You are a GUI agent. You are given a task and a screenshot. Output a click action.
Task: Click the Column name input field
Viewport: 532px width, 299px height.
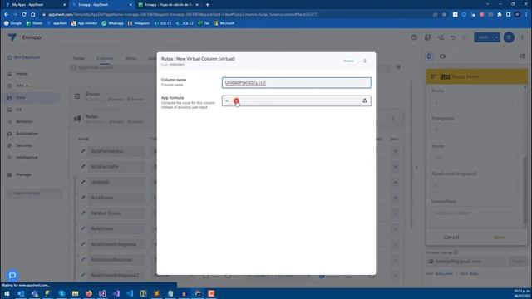click(x=296, y=83)
